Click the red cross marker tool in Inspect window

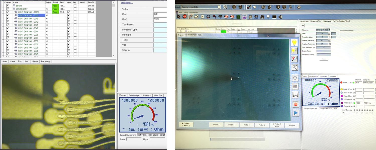click(294, 59)
